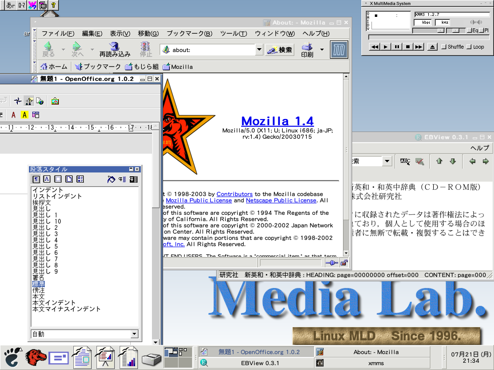Click Stop button in XMMS
The image size is (494, 370).
coord(408,47)
